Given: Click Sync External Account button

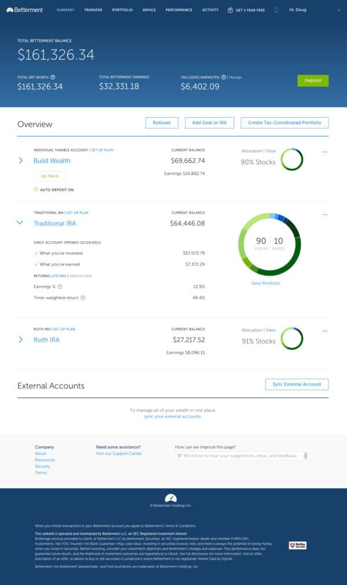Looking at the screenshot, I should click(297, 384).
